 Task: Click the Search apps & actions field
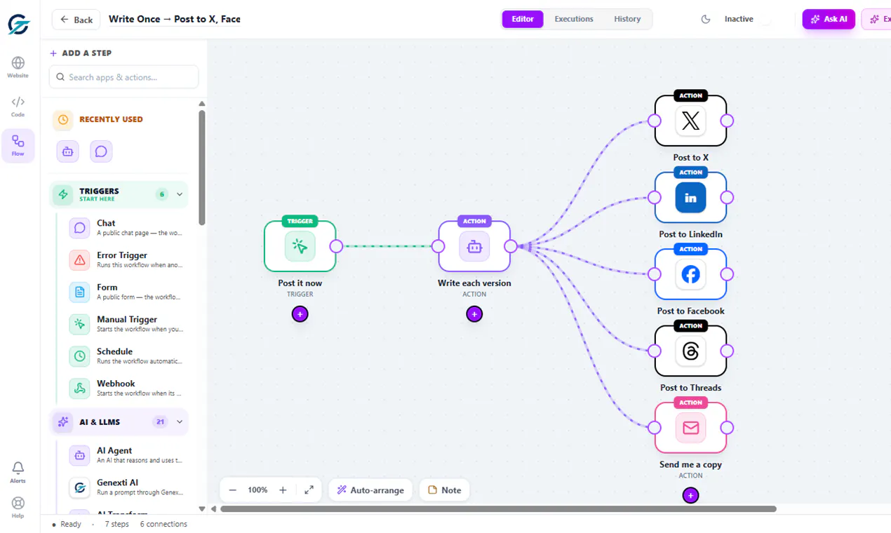124,77
